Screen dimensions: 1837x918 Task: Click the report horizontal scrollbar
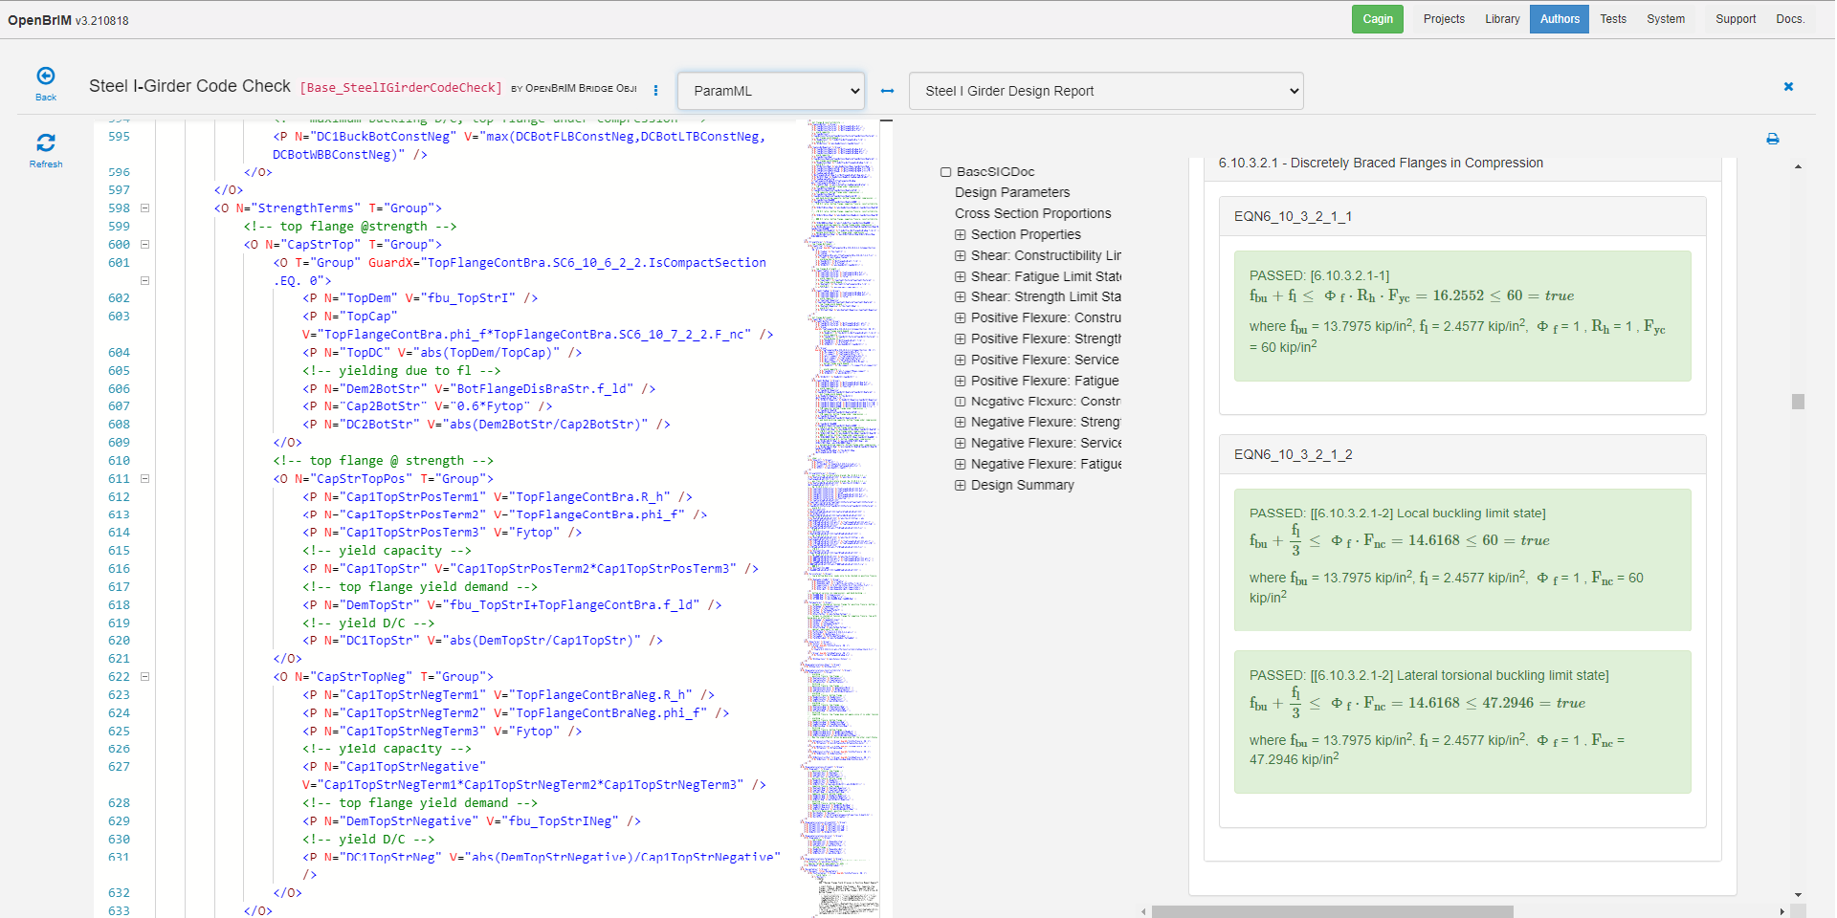click(x=1332, y=911)
